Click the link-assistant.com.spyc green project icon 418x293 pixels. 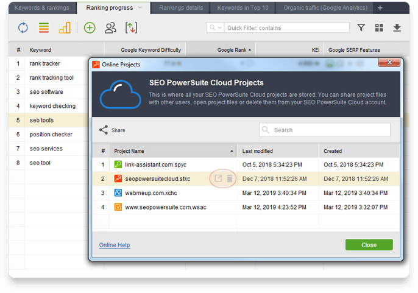click(x=118, y=164)
